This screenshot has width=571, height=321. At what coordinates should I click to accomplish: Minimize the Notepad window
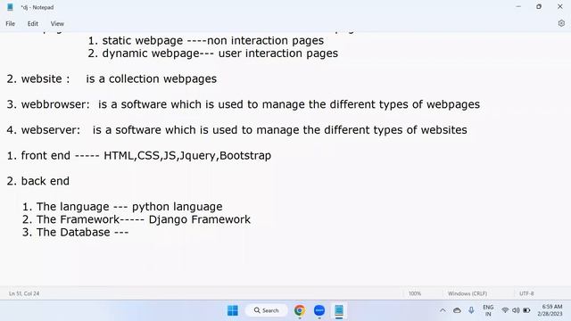518,7
